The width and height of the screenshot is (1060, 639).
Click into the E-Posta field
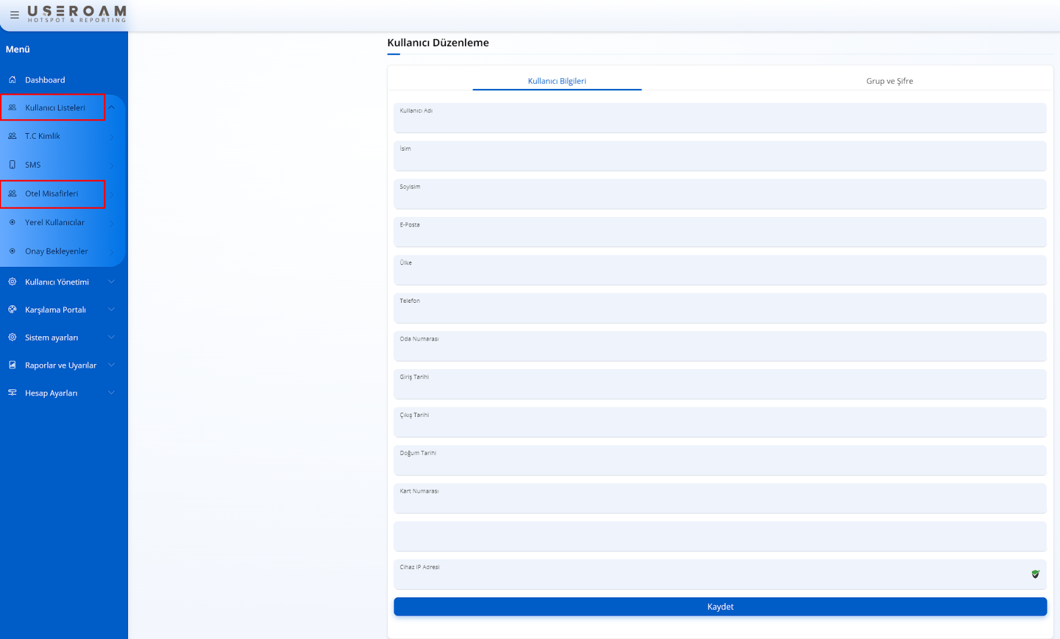click(719, 235)
